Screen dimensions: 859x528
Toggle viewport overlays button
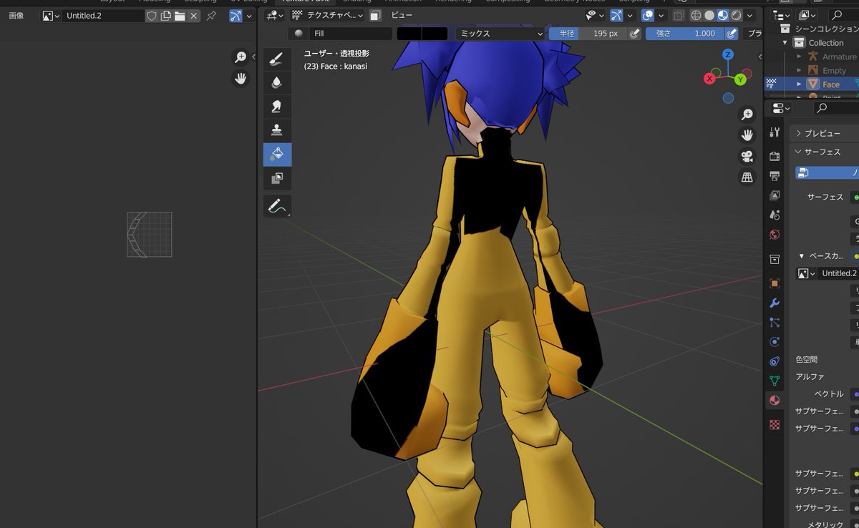pyautogui.click(x=648, y=15)
